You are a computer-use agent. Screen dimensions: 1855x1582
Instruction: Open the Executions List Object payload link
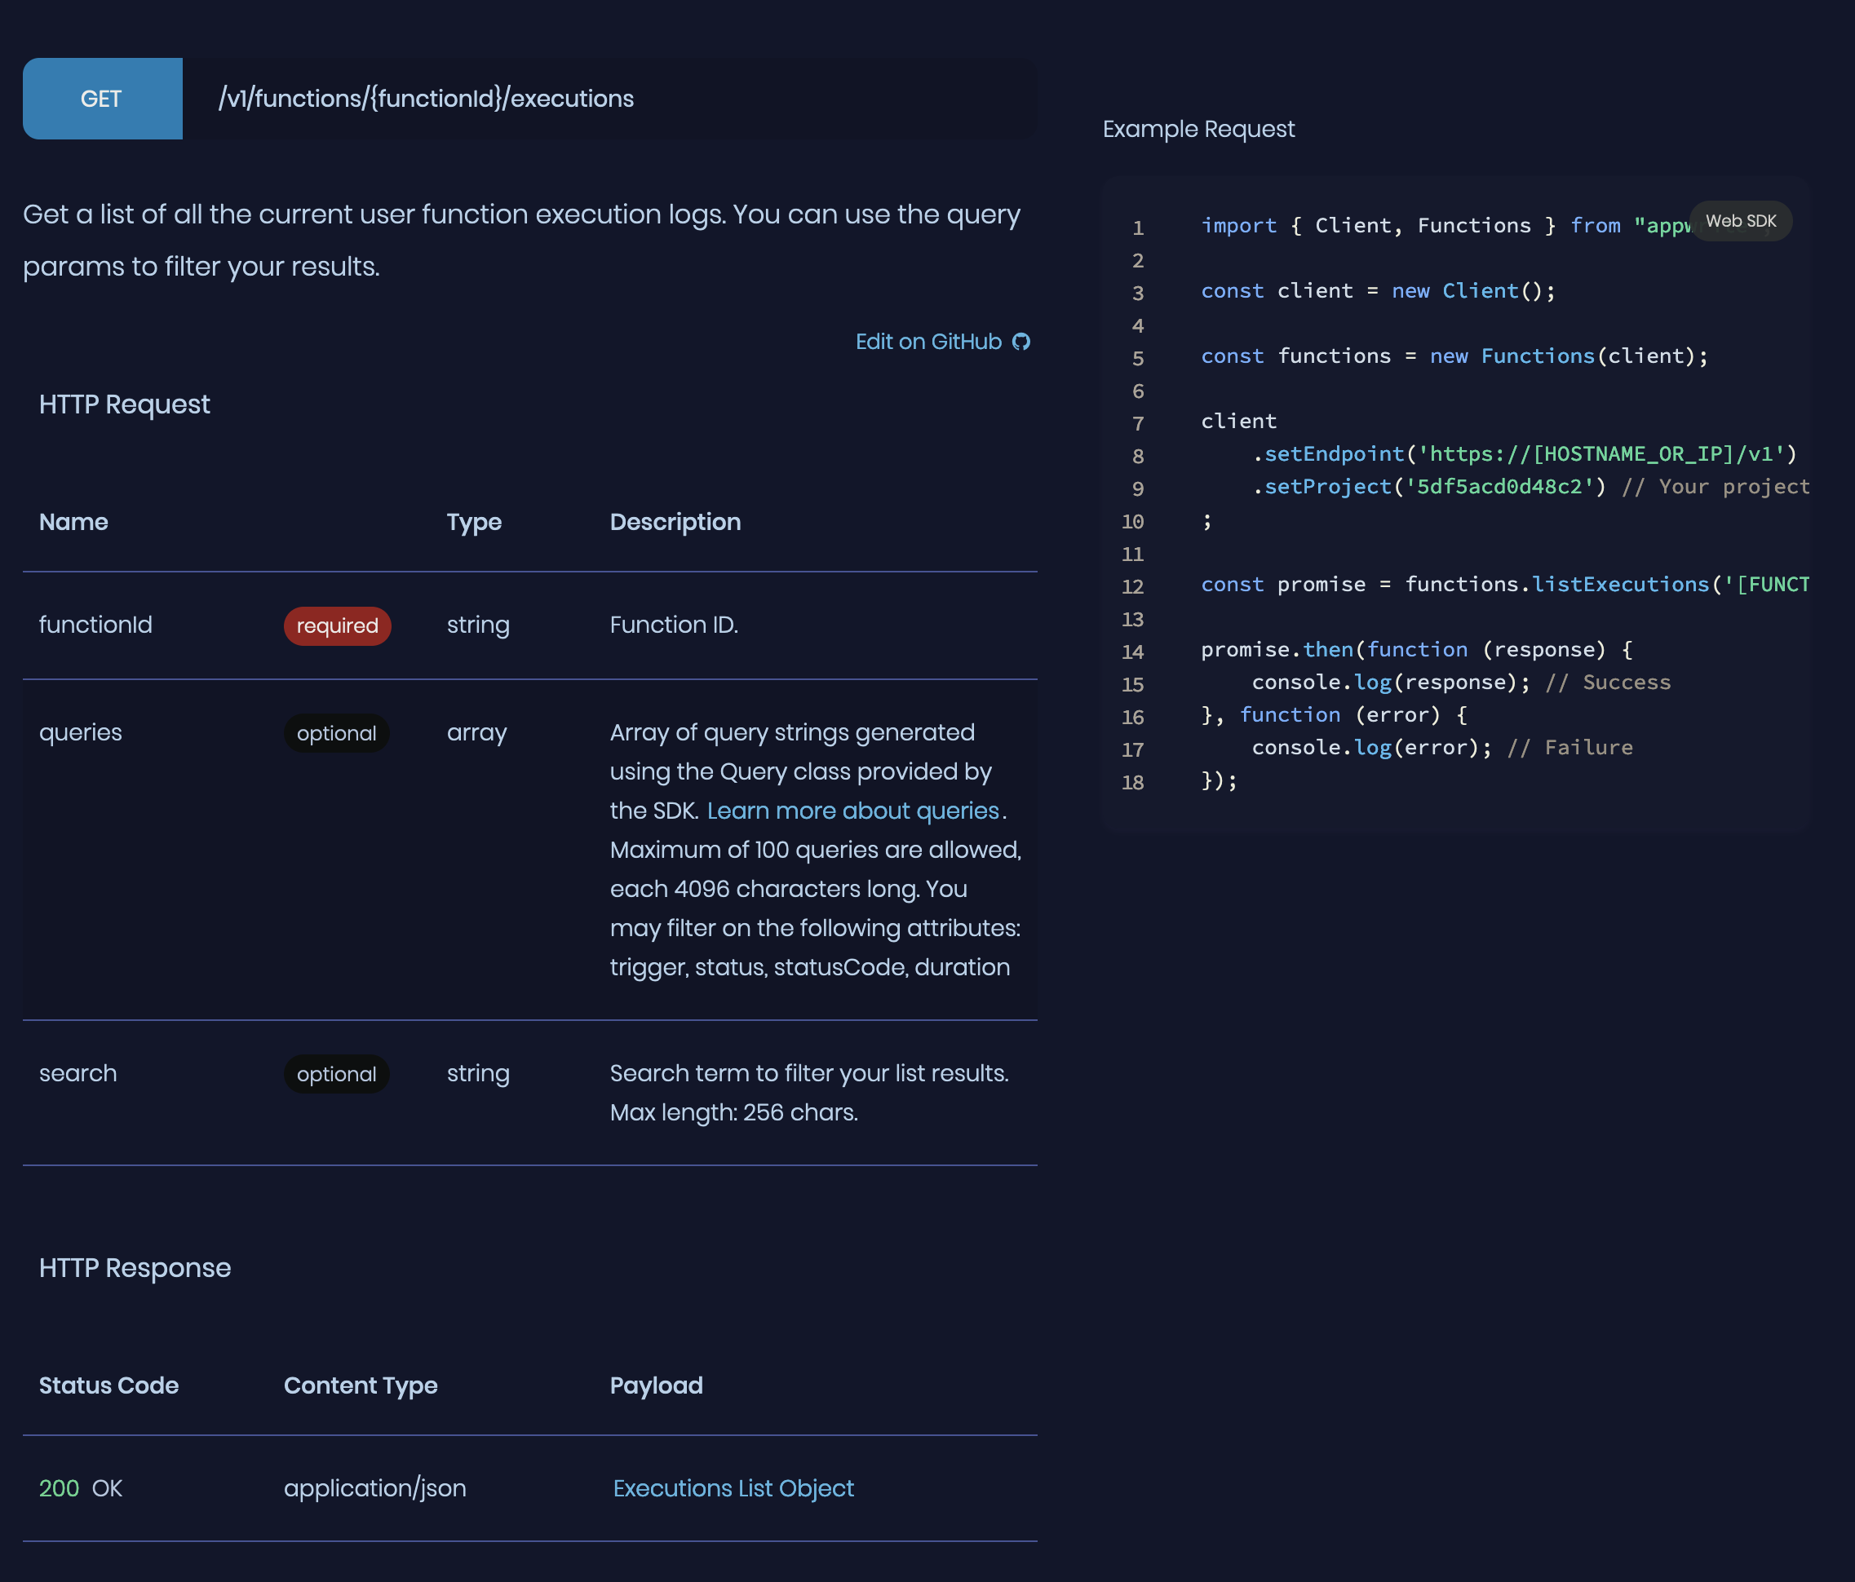pos(733,1488)
